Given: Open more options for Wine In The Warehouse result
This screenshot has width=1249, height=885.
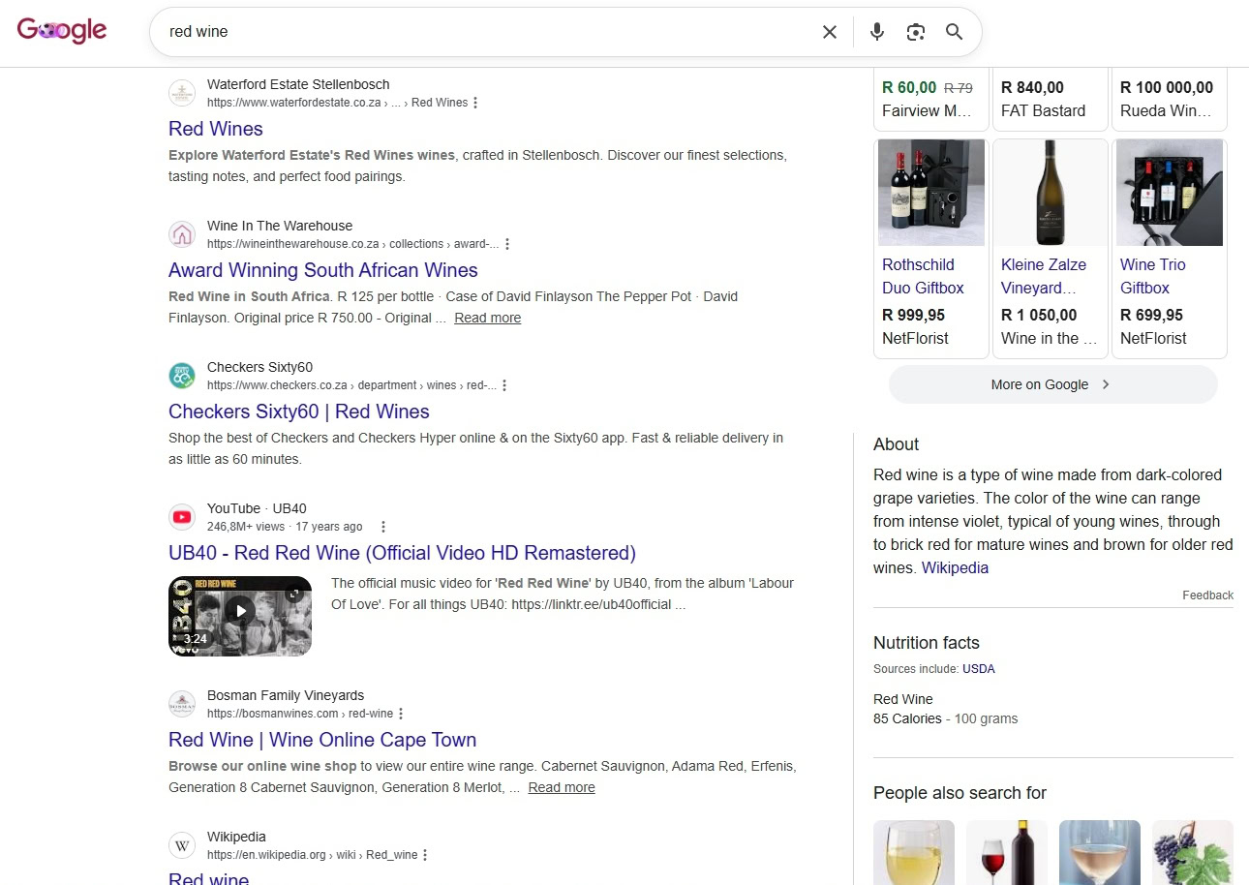Looking at the screenshot, I should coord(507,244).
